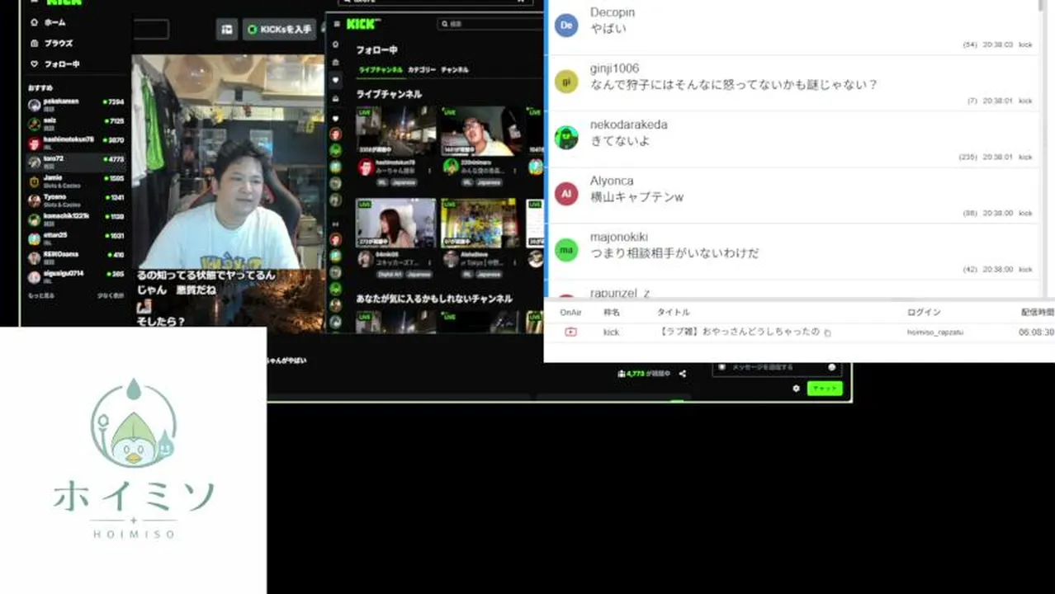Viewport: 1055px width, 594px height.
Task: Select the stream time 06:08:30
Action: (1036, 332)
